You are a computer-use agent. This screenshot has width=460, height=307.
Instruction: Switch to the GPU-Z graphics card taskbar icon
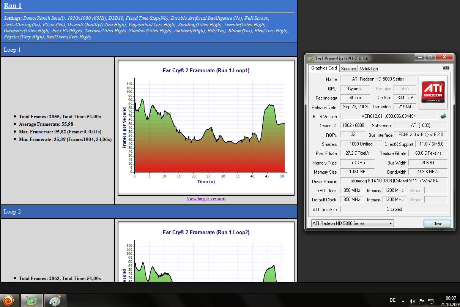32,301
